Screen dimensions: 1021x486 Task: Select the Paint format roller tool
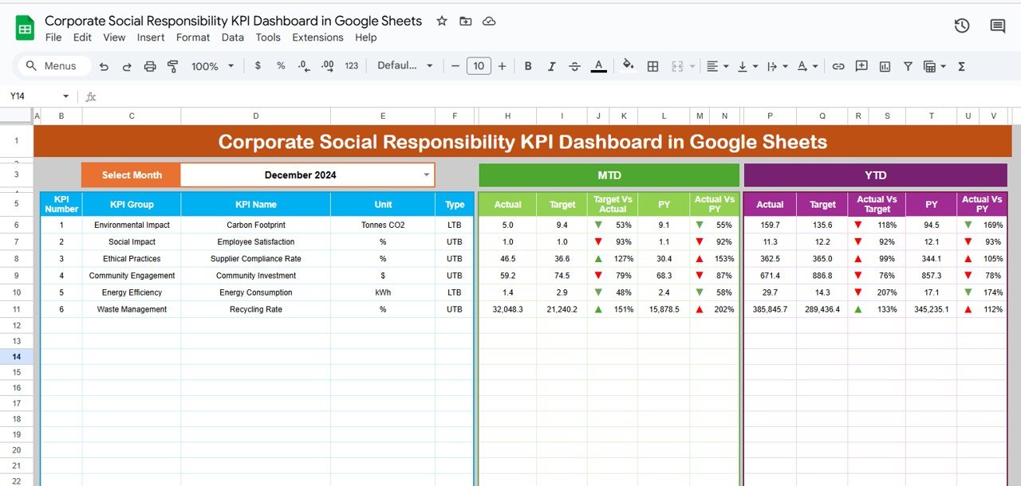(173, 66)
